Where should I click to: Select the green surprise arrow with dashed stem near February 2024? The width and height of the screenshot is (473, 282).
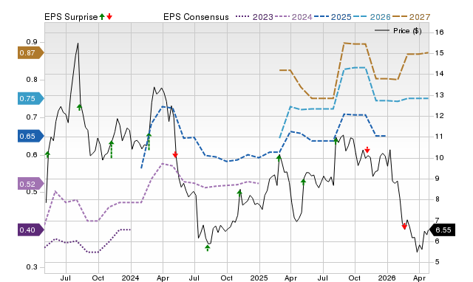[x=149, y=142]
